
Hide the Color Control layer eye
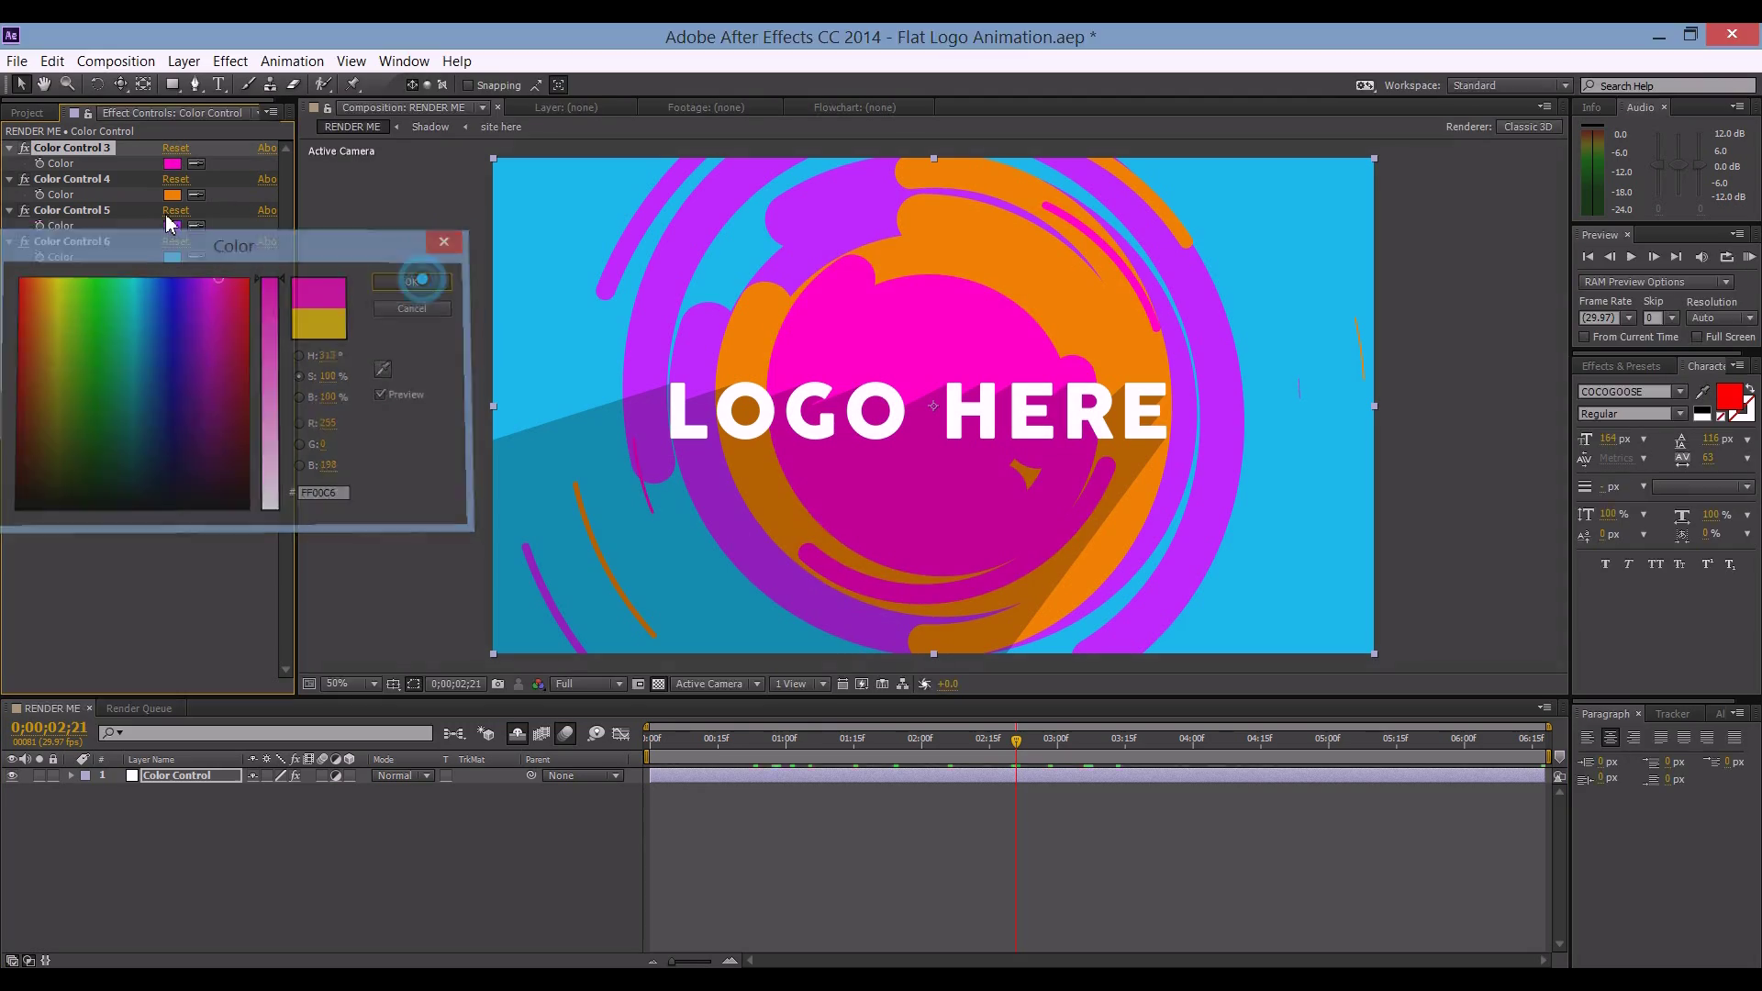tap(12, 776)
